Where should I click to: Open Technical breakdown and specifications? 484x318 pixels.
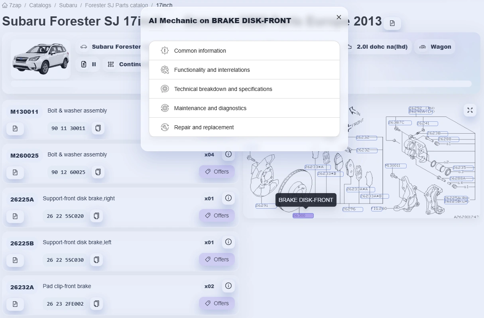coord(244,89)
